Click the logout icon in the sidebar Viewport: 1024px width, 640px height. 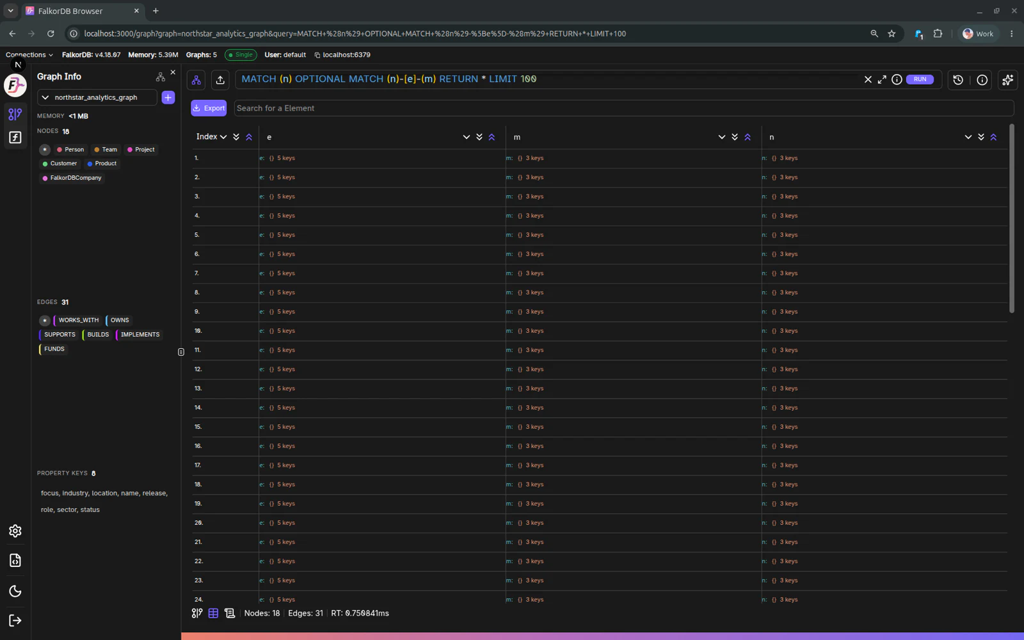[15, 620]
